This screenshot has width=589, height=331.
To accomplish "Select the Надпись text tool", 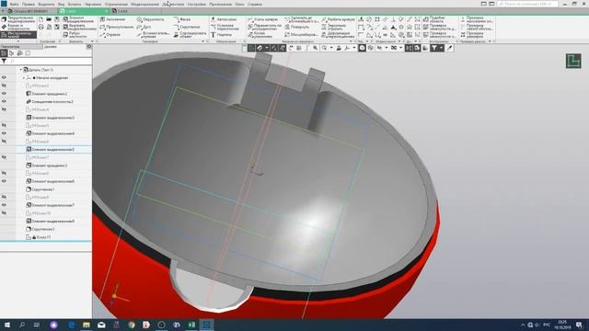I will point(221,35).
